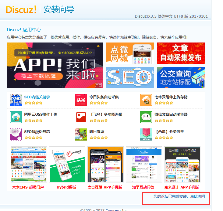Open the 木木CMS-超级门户 template thumbnail
The height and width of the screenshot is (211, 223).
[29, 164]
